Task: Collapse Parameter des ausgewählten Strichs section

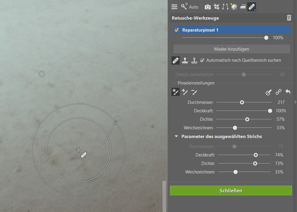Action: coord(176,137)
